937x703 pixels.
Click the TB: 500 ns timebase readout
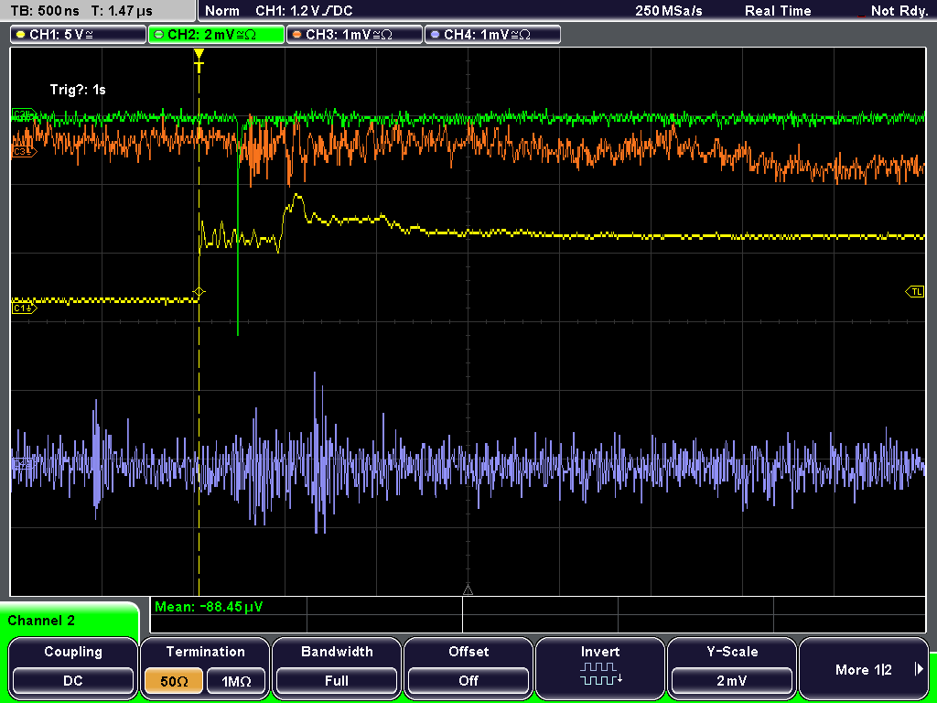[x=45, y=11]
